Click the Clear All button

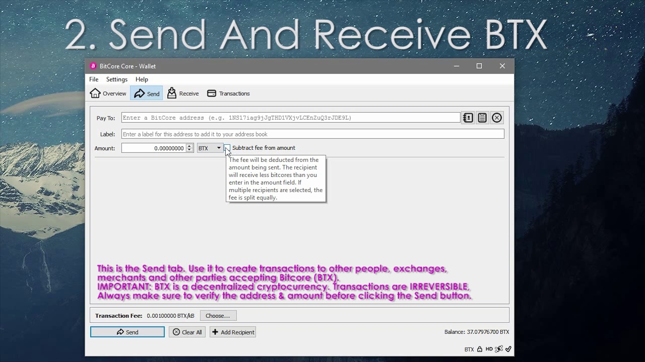tap(187, 332)
